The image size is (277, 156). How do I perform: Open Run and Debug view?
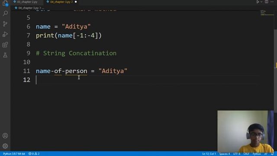[5, 34]
